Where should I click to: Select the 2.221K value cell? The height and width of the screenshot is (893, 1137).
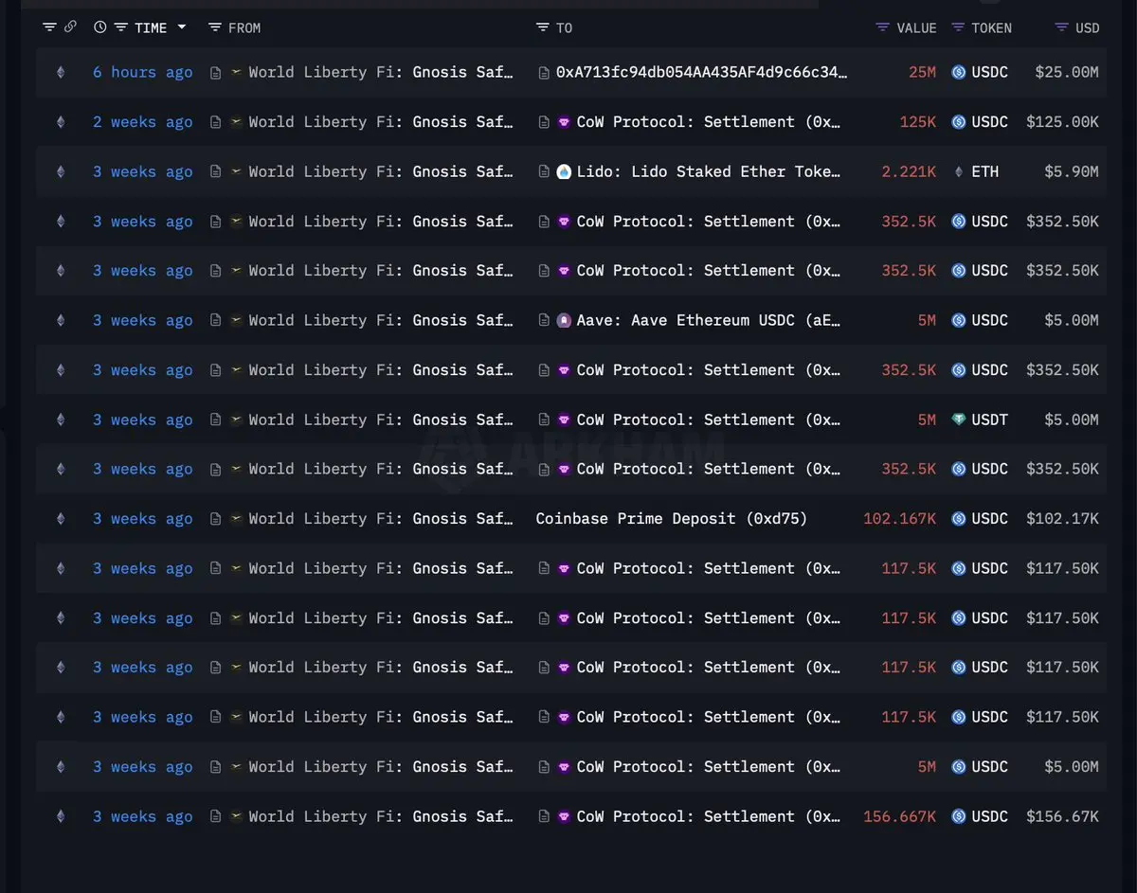click(909, 171)
